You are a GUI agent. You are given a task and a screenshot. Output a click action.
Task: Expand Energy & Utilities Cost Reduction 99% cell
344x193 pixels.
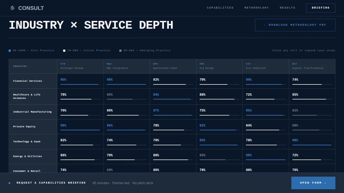(266, 157)
